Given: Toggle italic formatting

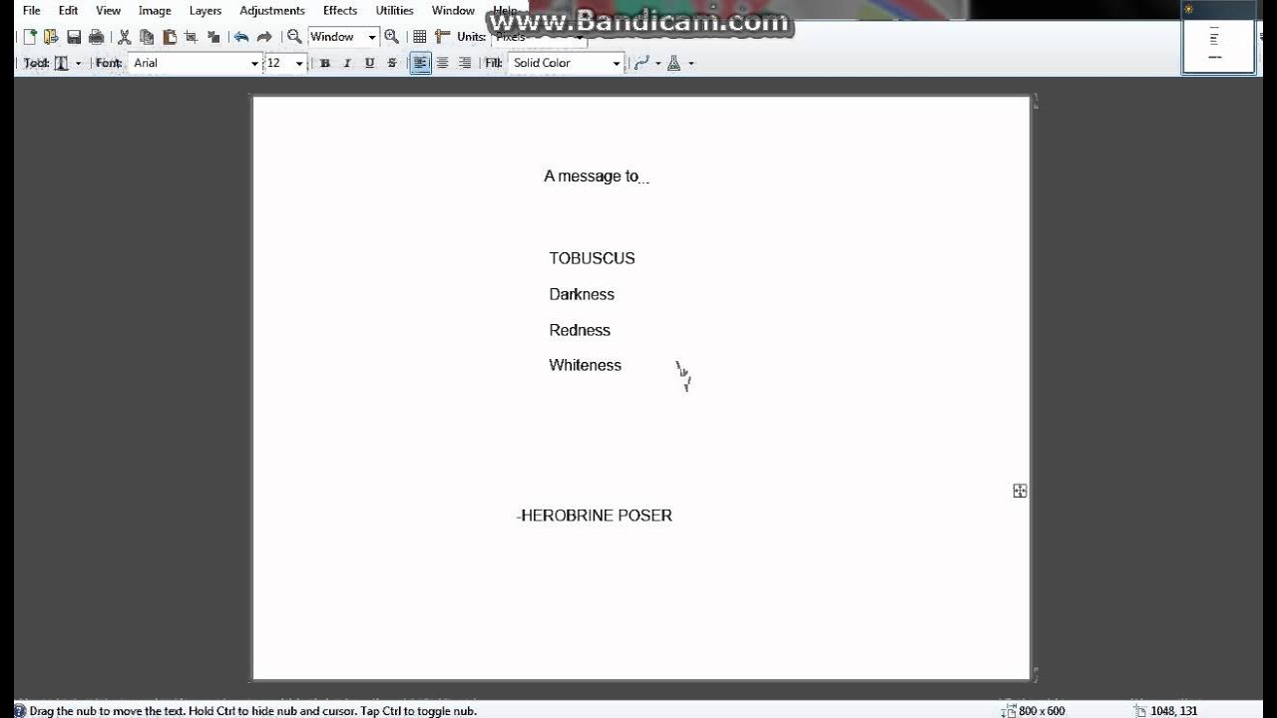Looking at the screenshot, I should (347, 63).
